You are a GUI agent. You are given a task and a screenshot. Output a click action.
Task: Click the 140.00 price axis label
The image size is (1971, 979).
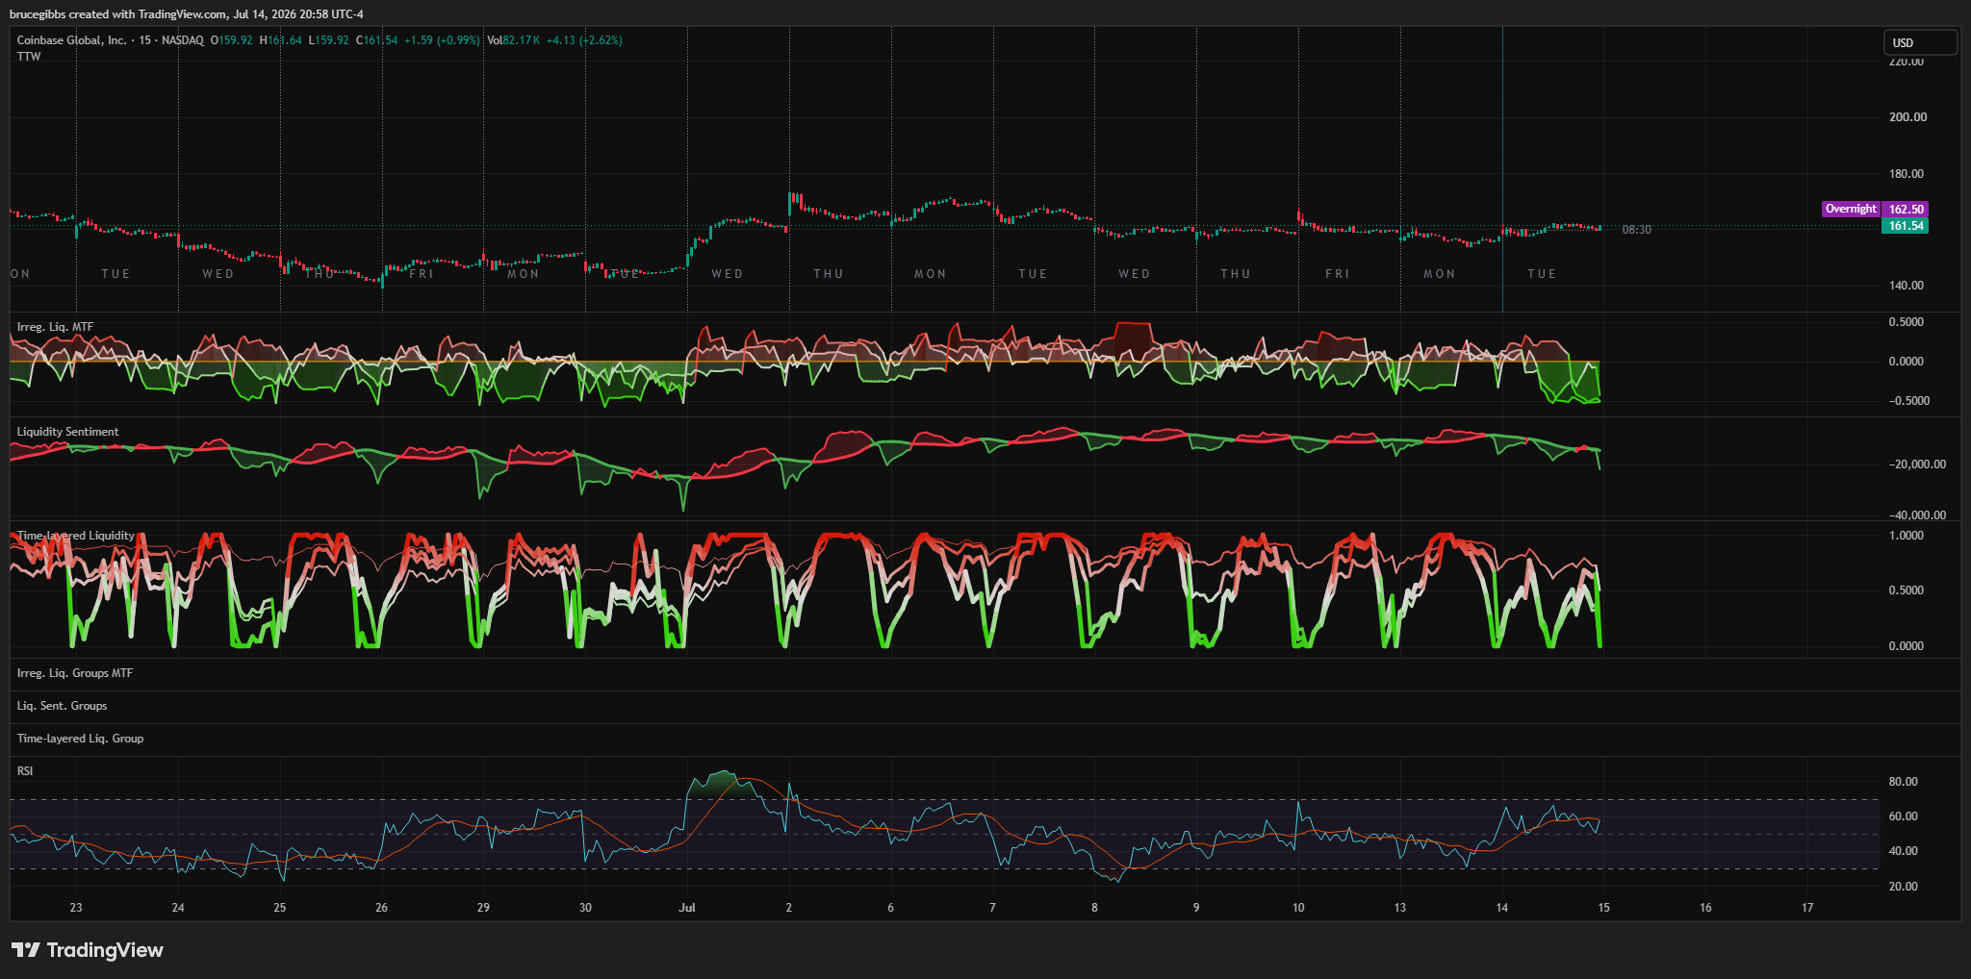1906,286
